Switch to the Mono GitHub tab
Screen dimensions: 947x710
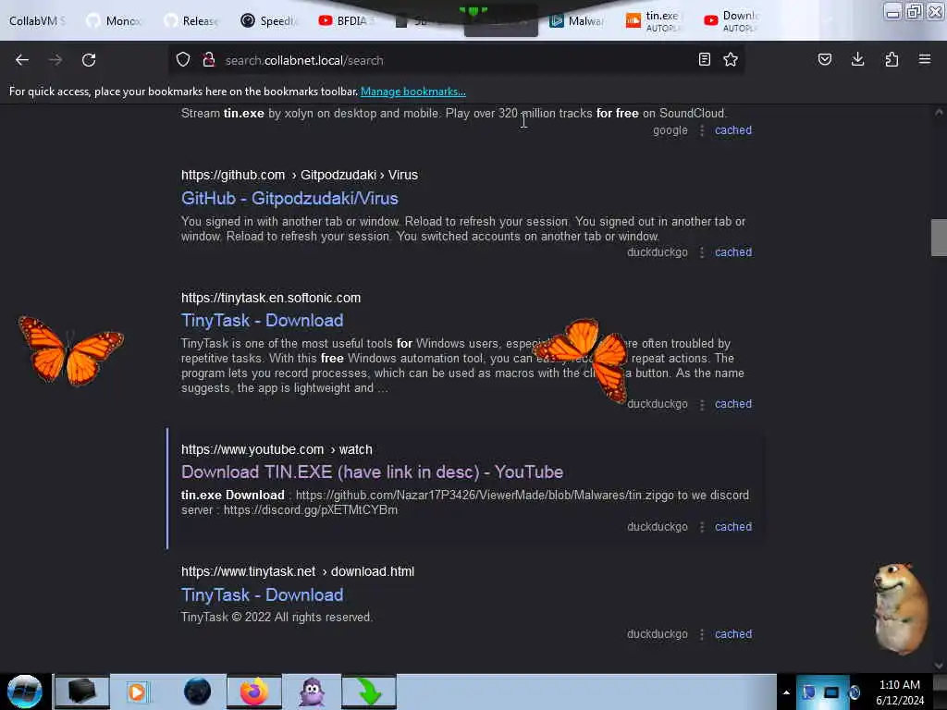[x=116, y=21]
